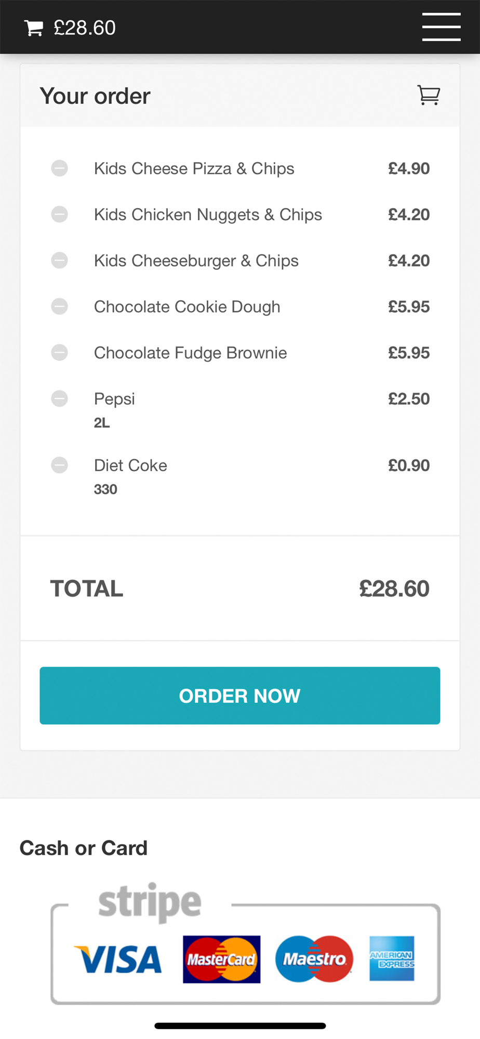This screenshot has height=1039, width=480.
Task: Click the ORDER NOW button
Action: [x=240, y=696]
